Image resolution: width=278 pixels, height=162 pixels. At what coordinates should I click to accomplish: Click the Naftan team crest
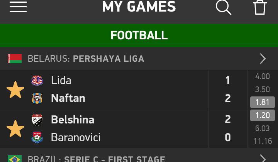[37, 98]
